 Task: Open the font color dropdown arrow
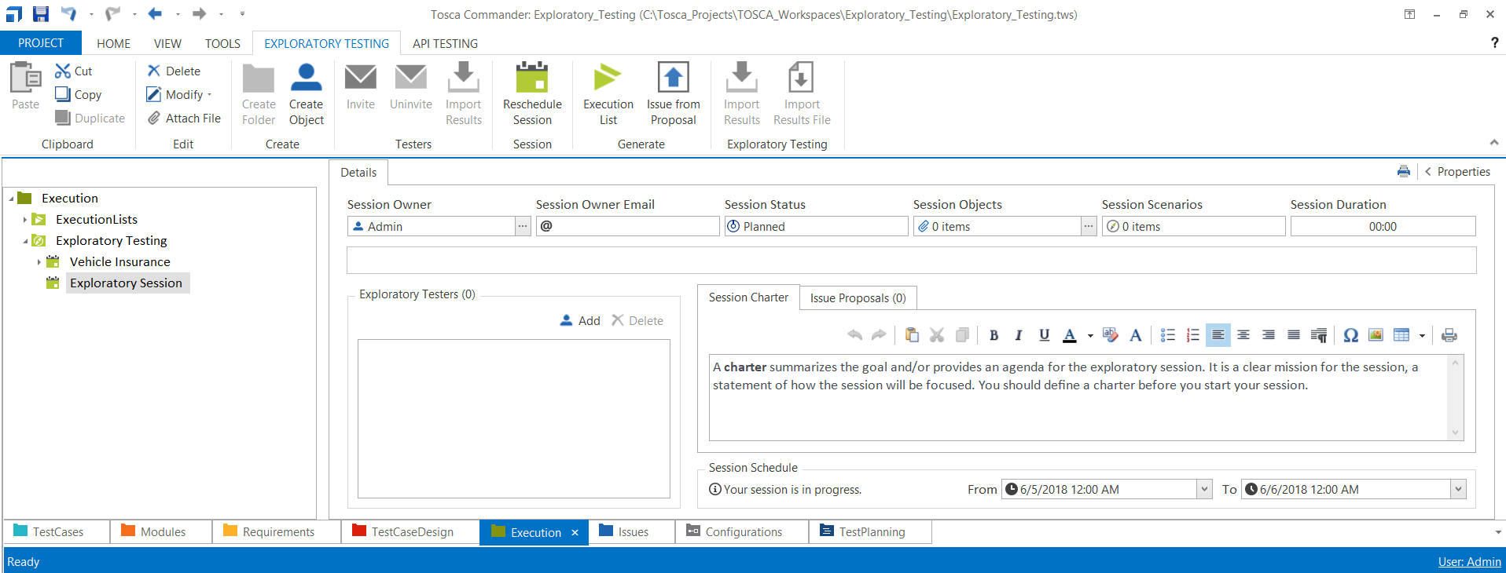[x=1090, y=336]
